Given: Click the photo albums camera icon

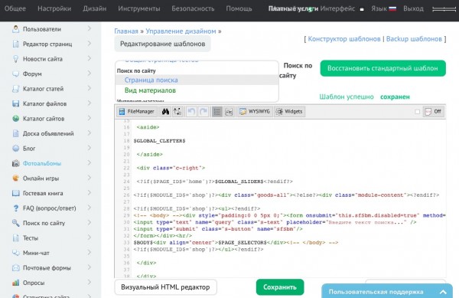Looking at the screenshot, I should coord(16,163).
